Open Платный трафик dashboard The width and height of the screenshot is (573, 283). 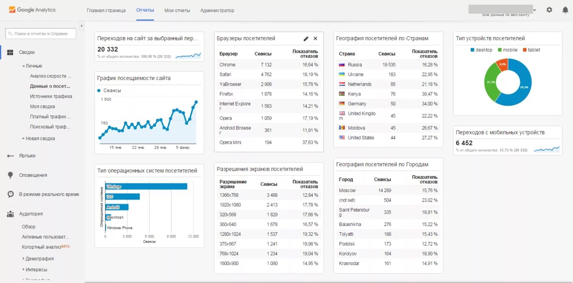[x=50, y=117]
